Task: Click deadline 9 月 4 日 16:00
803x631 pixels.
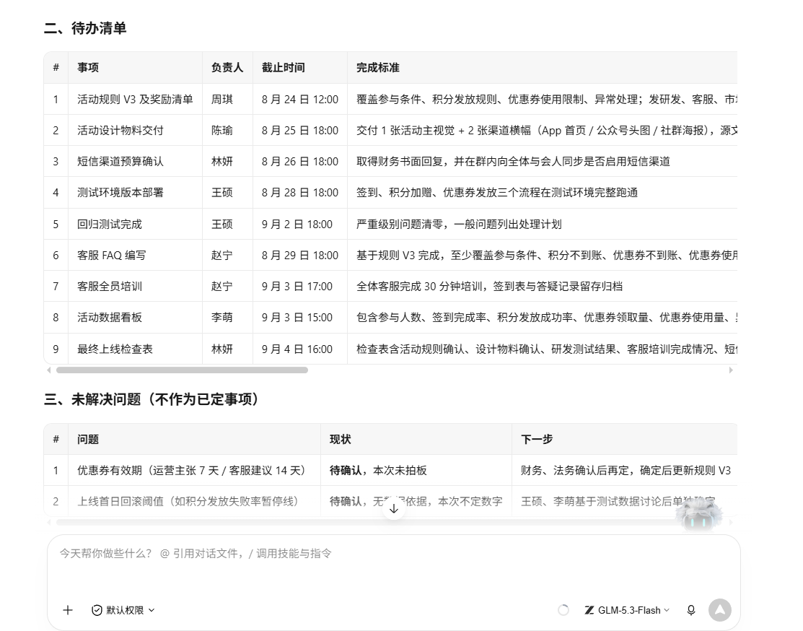Action: click(297, 349)
